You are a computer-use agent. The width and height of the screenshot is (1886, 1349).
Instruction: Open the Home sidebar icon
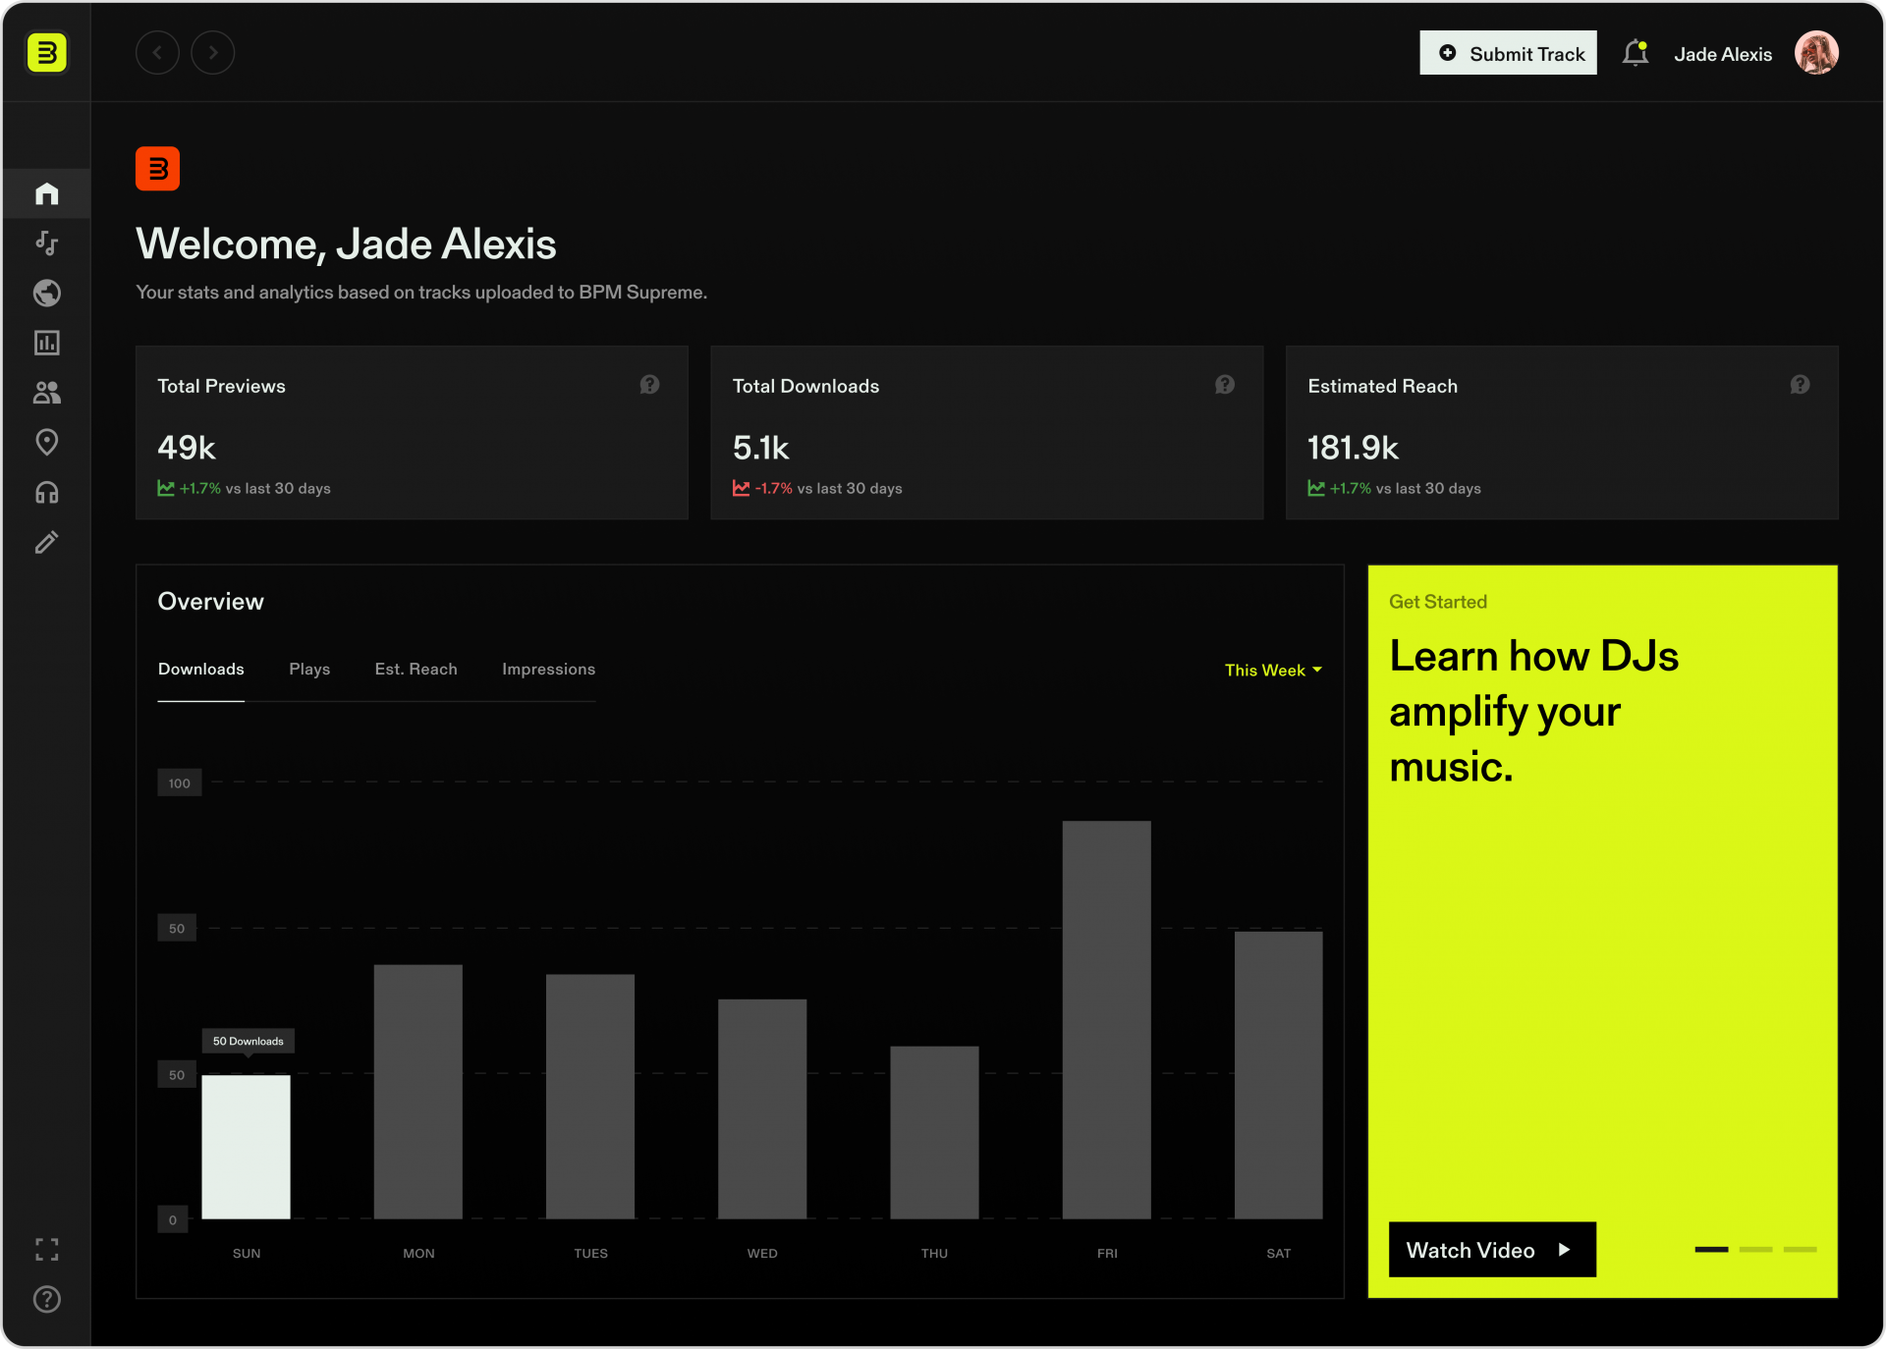pyautogui.click(x=46, y=193)
